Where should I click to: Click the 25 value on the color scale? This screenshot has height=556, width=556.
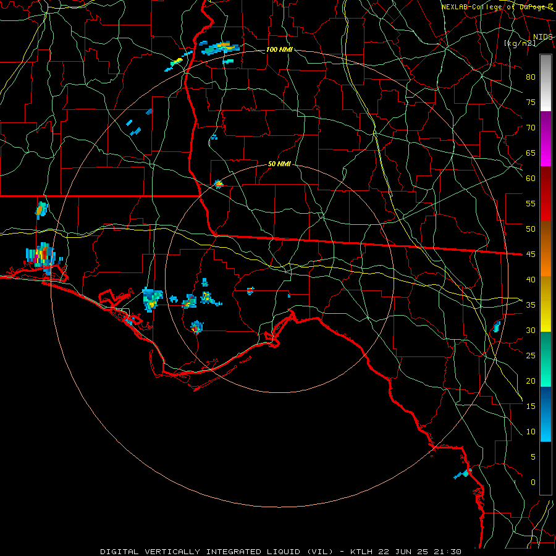(x=531, y=355)
